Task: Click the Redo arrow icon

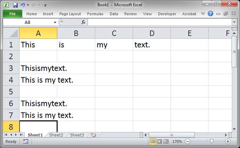Action: coord(34,5)
